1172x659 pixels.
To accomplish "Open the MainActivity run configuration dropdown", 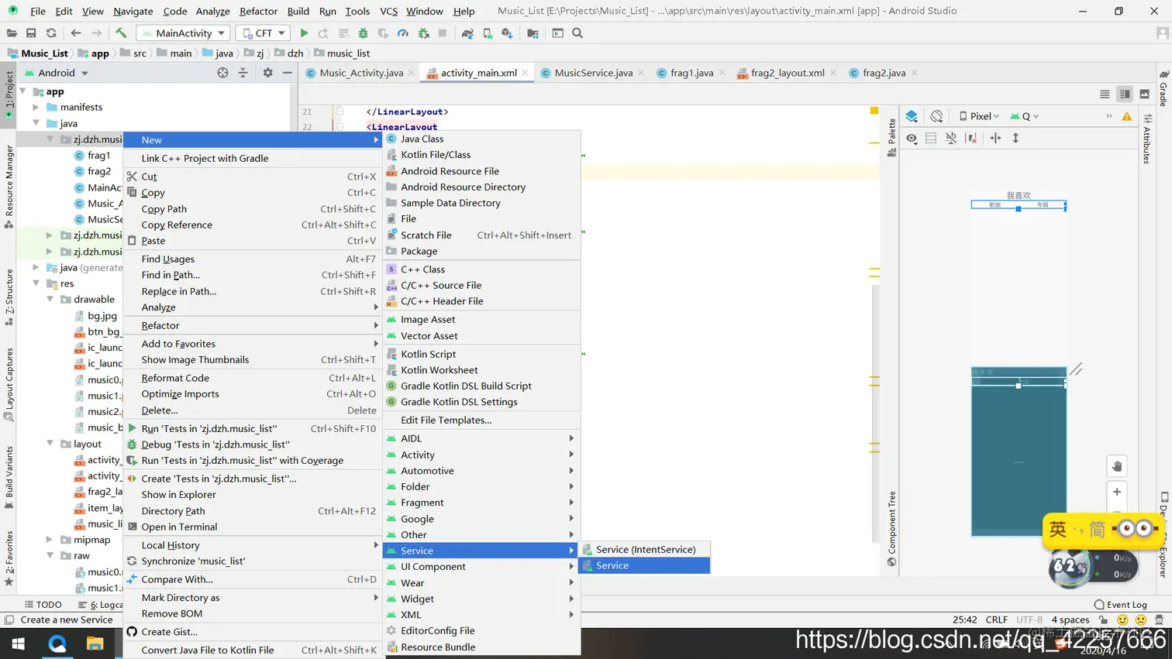I will [x=184, y=33].
